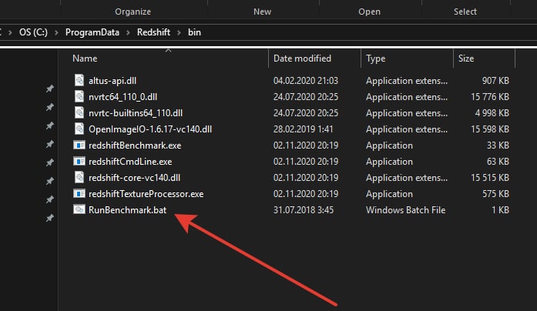Go to OS (C:) in the address bar
The width and height of the screenshot is (537, 311).
click(33, 32)
